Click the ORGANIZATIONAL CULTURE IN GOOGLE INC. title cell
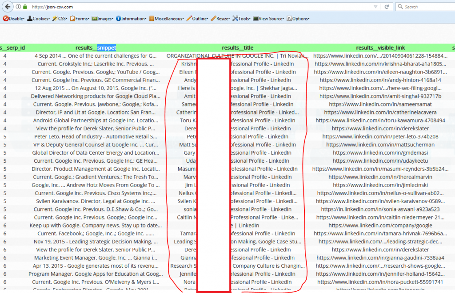This screenshot has width=455, height=293. click(x=238, y=56)
